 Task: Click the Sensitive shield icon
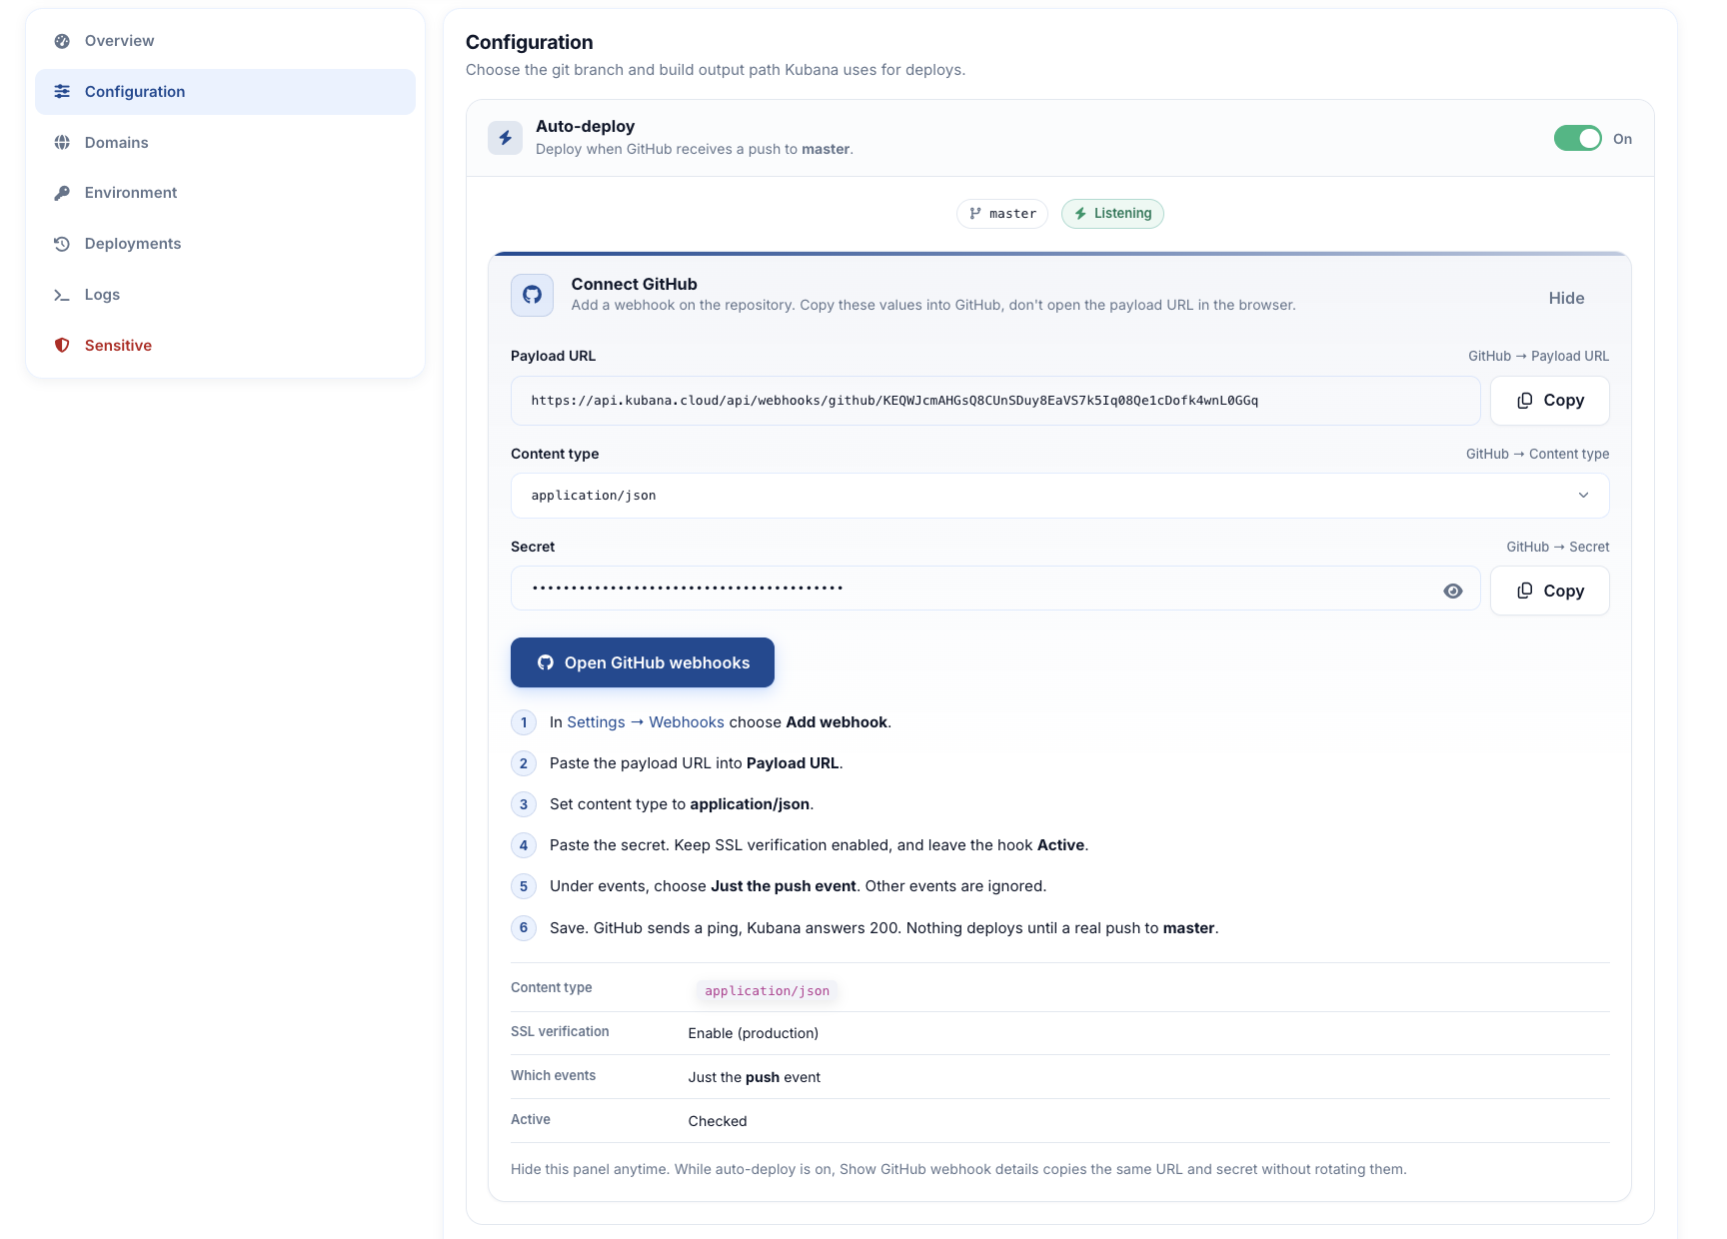pos(62,346)
